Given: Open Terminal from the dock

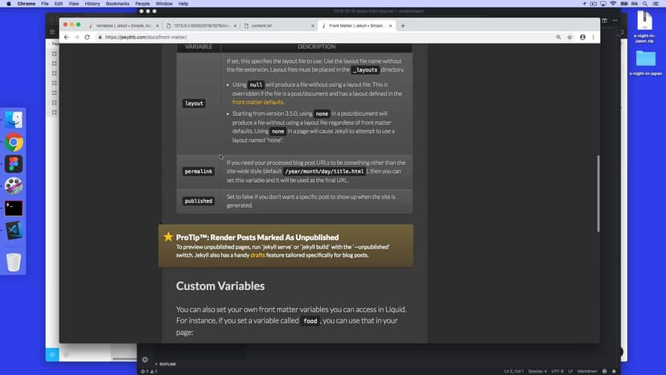Looking at the screenshot, I should click(14, 208).
